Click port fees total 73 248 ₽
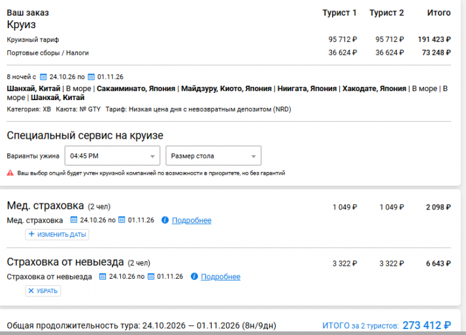Image resolution: width=466 pixels, height=335 pixels. click(437, 52)
